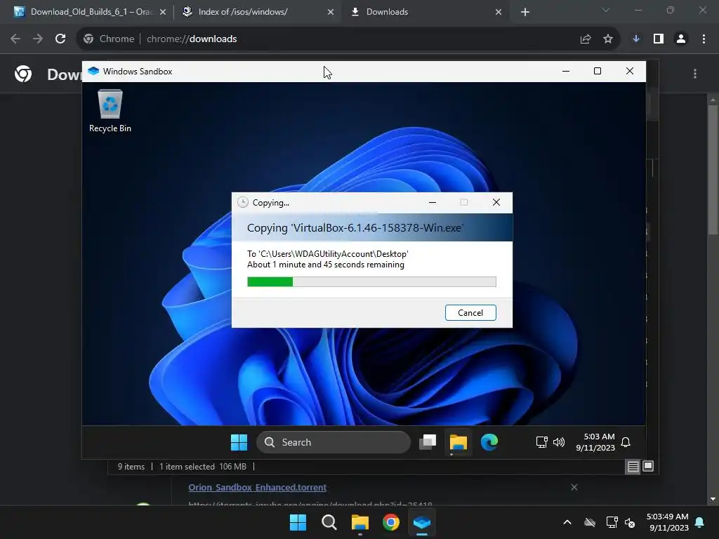Click the green copy progress bar
Screen dimensions: 719x539
pos(371,281)
